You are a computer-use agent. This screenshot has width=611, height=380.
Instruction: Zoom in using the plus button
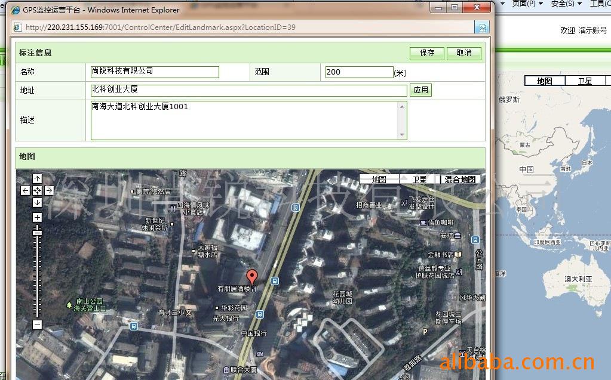pyautogui.click(x=37, y=217)
